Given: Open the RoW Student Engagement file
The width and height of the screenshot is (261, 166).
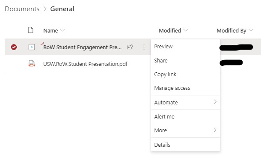Looking at the screenshot, I should (x=83, y=47).
